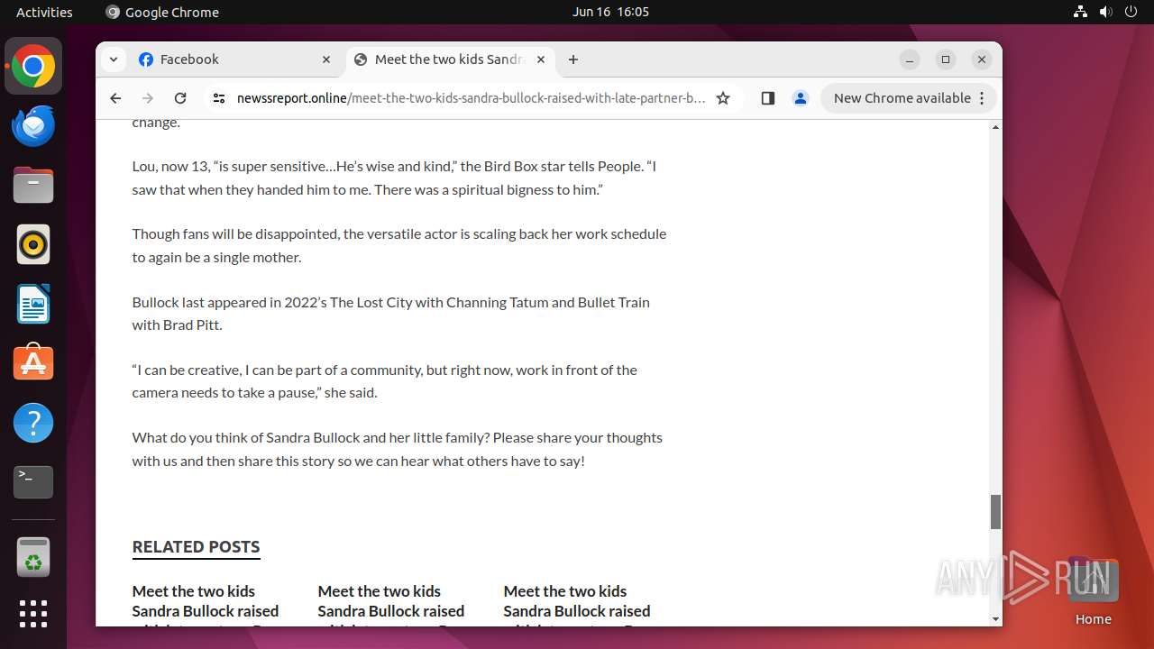1154x649 pixels.
Task: Open the Help icon in dock
Action: [33, 423]
